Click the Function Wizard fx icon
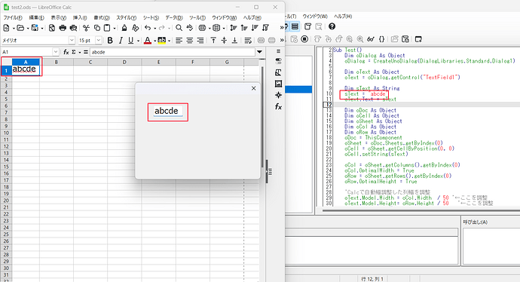Viewport: 520px width, 282px height. pos(66,52)
